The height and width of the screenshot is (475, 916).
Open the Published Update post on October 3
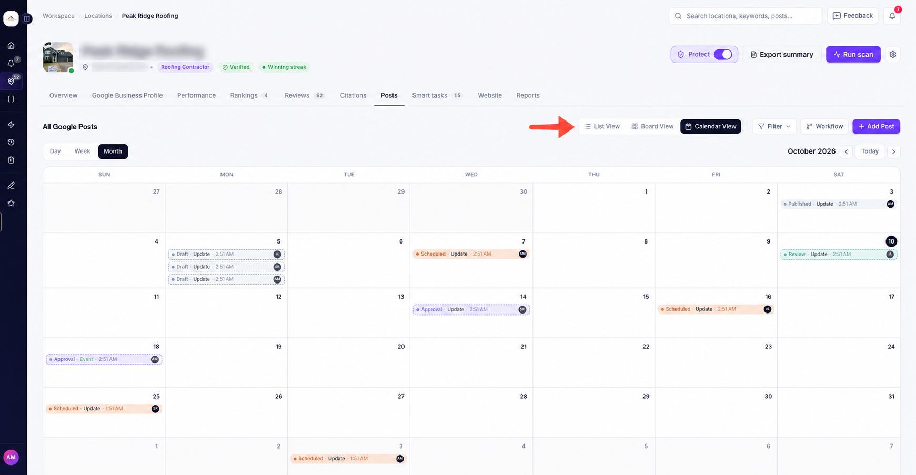[838, 204]
